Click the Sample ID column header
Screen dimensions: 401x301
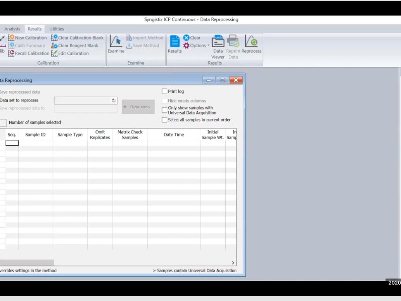point(36,135)
